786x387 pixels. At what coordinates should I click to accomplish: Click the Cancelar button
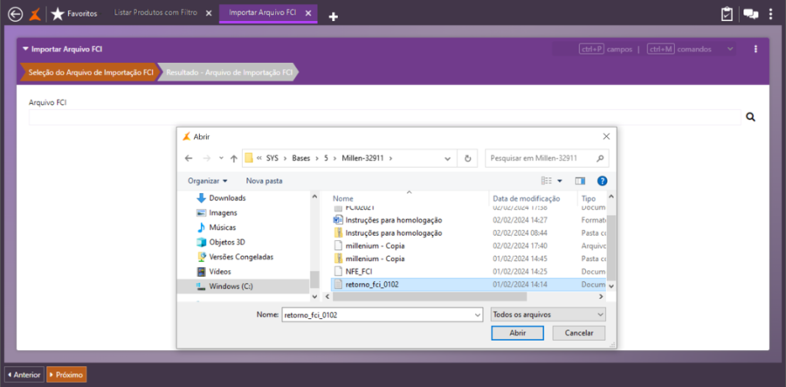(579, 333)
